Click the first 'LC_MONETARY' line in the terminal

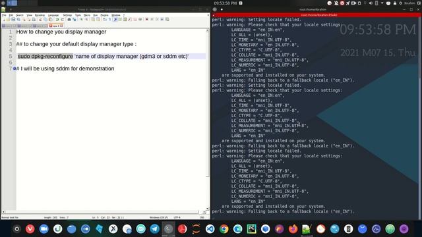click(x=265, y=45)
